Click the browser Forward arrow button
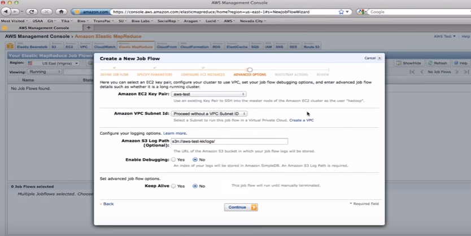The height and width of the screenshot is (236, 471). pyautogui.click(x=15, y=12)
